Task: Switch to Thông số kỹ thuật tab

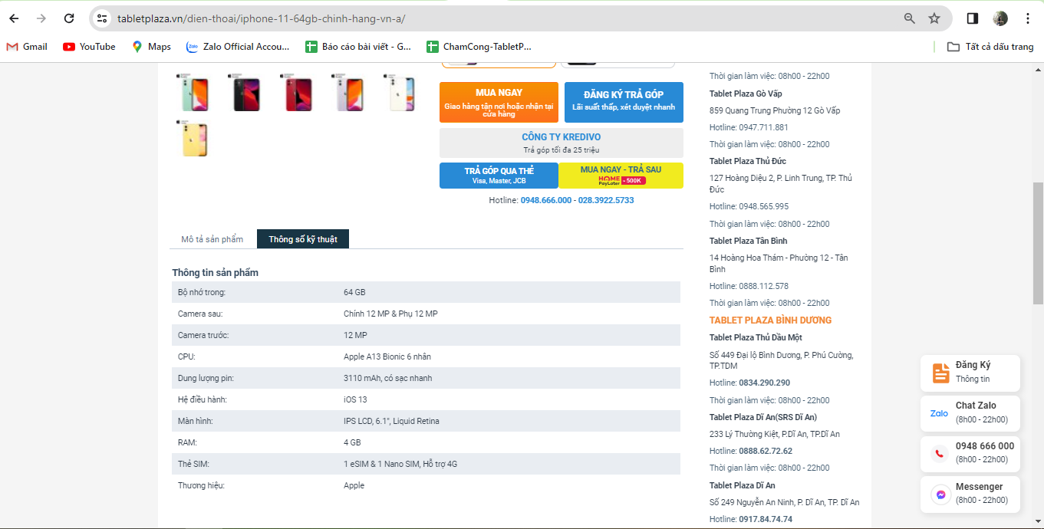Action: [x=303, y=239]
